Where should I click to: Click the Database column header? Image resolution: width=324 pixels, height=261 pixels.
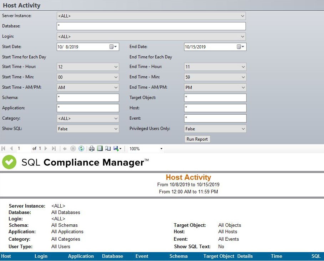[x=112, y=256]
